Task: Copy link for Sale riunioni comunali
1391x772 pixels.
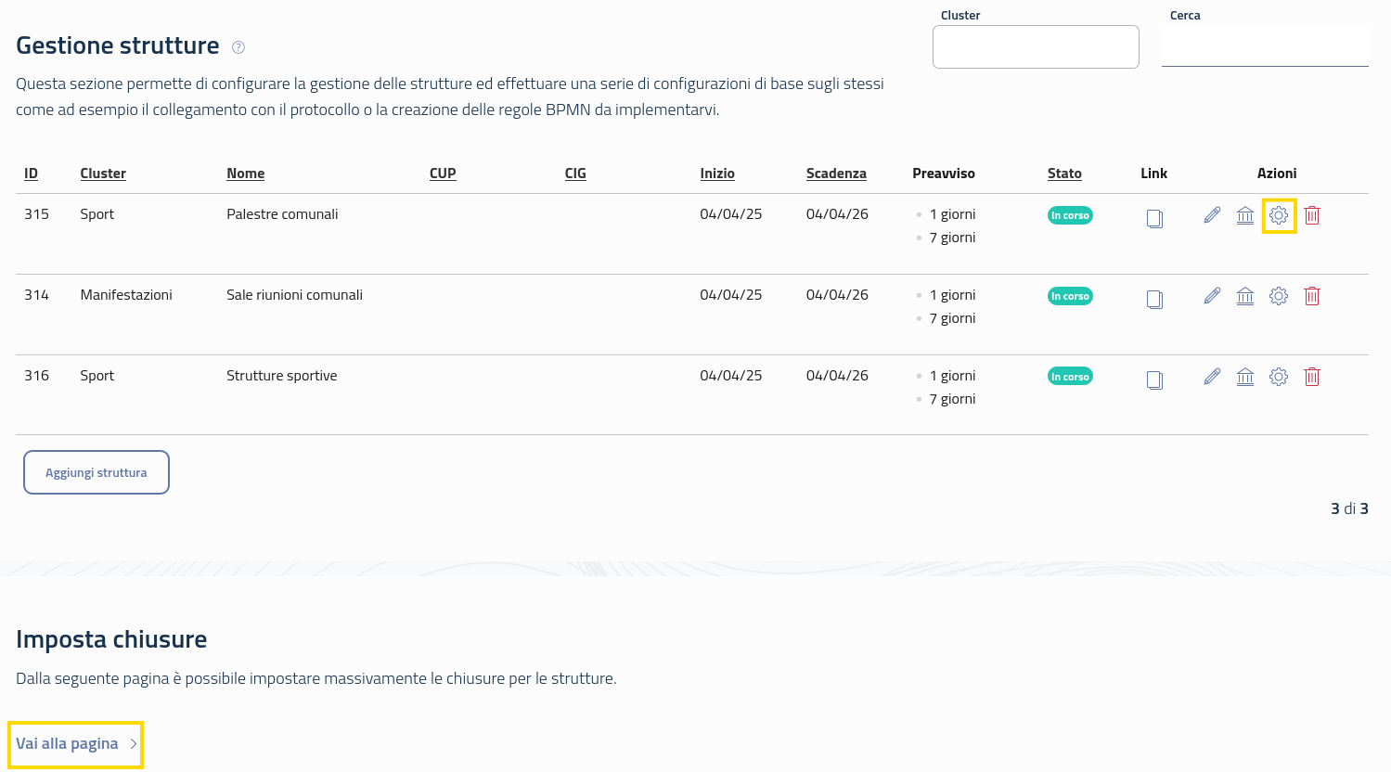Action: pyautogui.click(x=1154, y=300)
